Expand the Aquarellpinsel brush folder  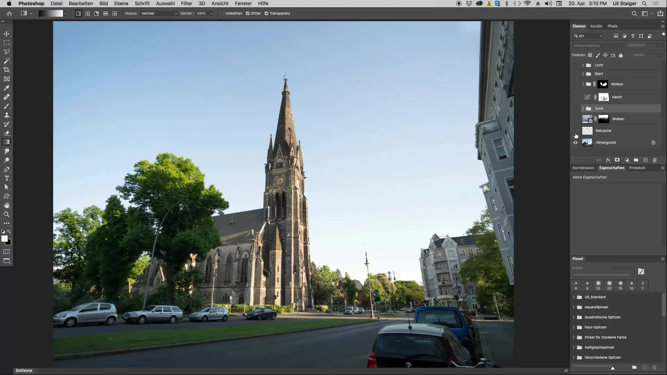574,307
